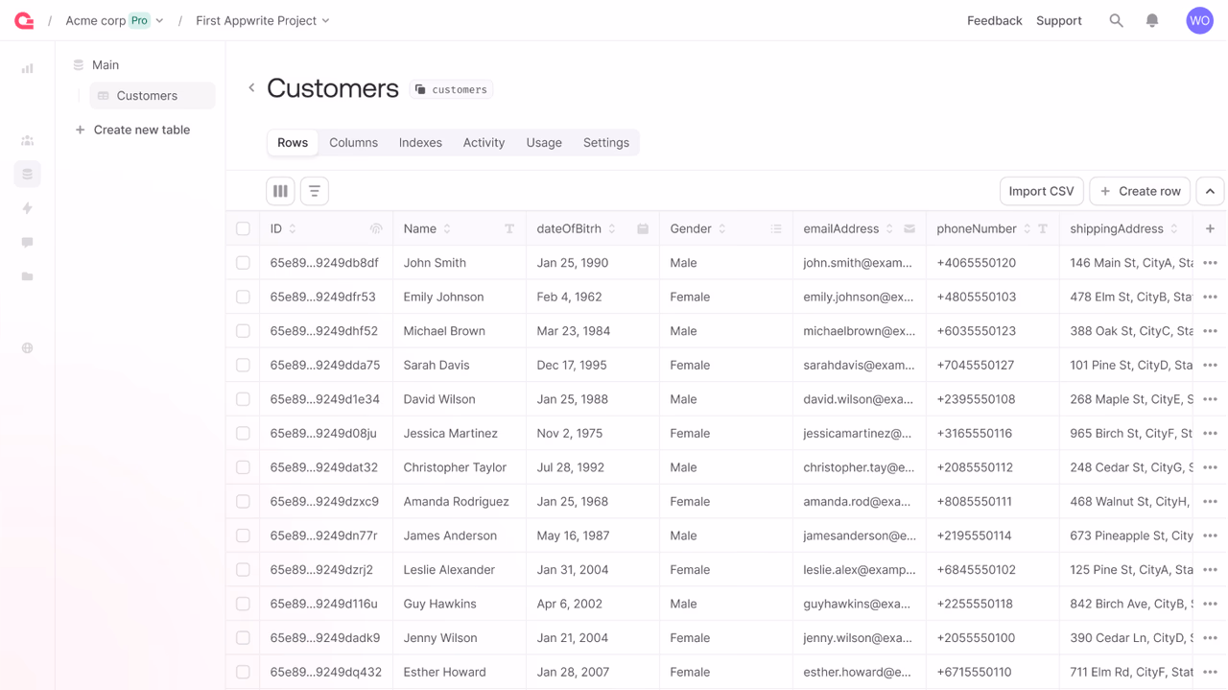
Task: Open the Messaging chat icon in sidebar
Action: tap(28, 243)
